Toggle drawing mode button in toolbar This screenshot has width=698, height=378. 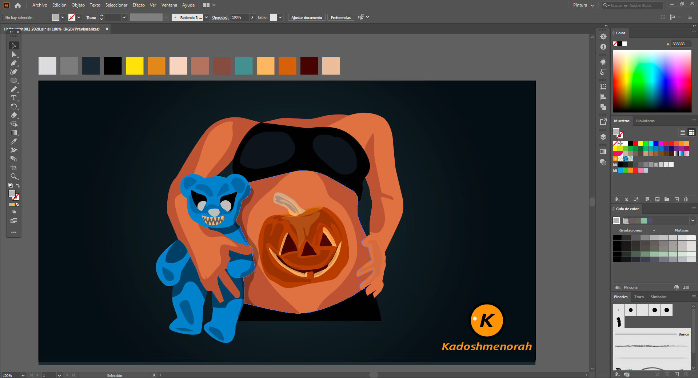(14, 212)
